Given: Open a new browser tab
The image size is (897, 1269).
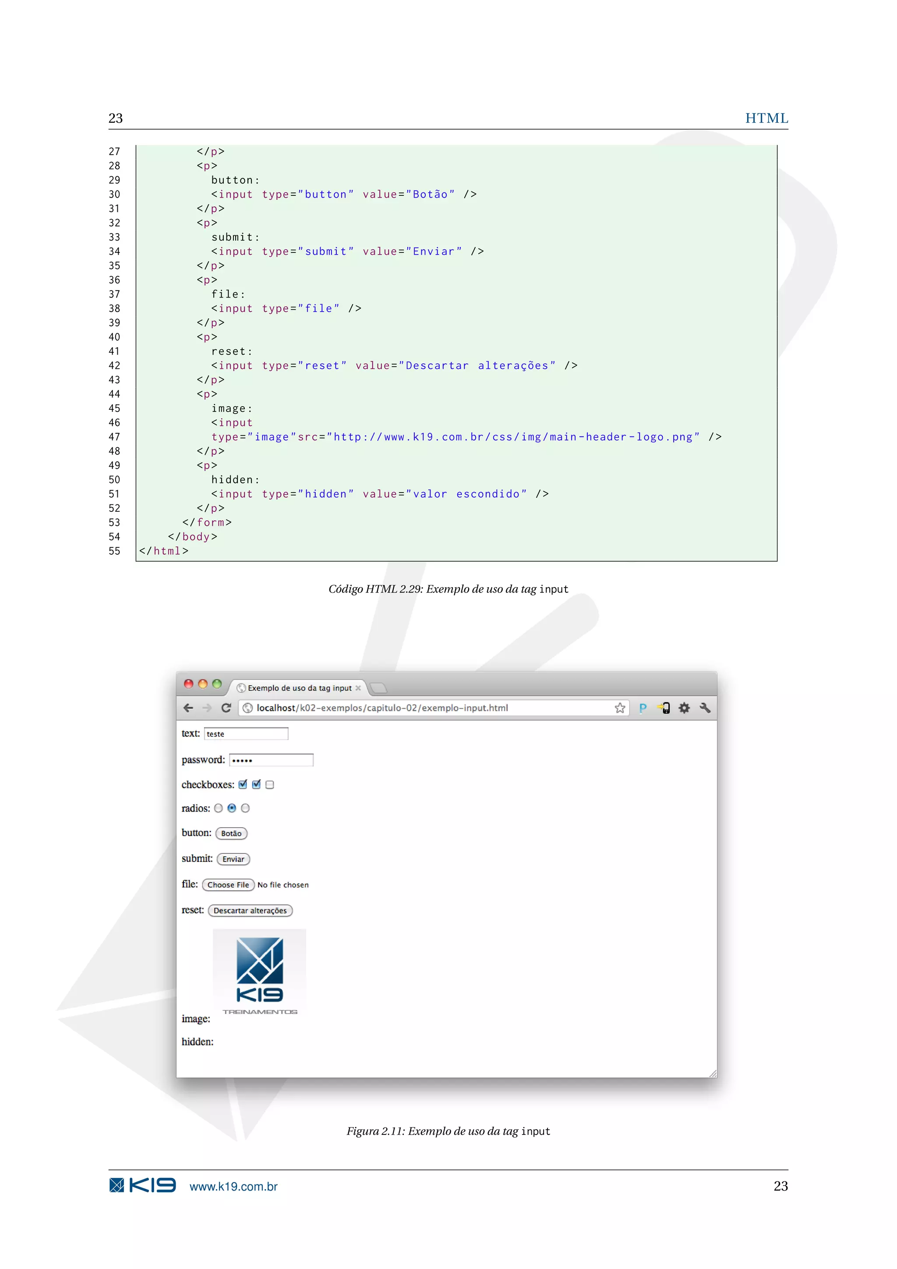Looking at the screenshot, I should click(x=378, y=688).
